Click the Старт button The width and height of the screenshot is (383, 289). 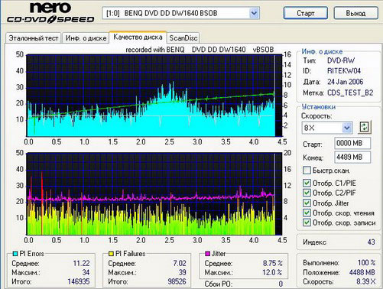[306, 13]
